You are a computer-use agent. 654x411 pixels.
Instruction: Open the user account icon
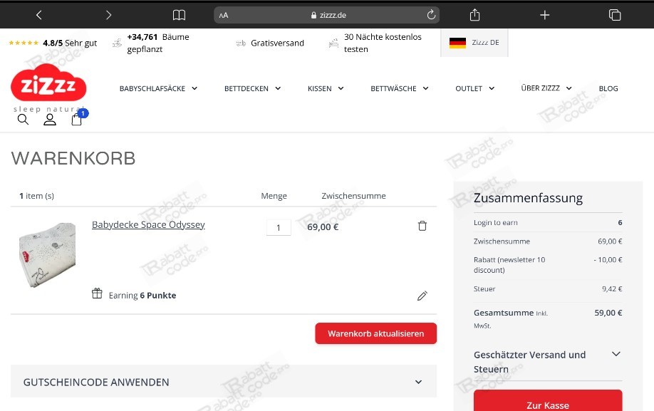pos(50,120)
